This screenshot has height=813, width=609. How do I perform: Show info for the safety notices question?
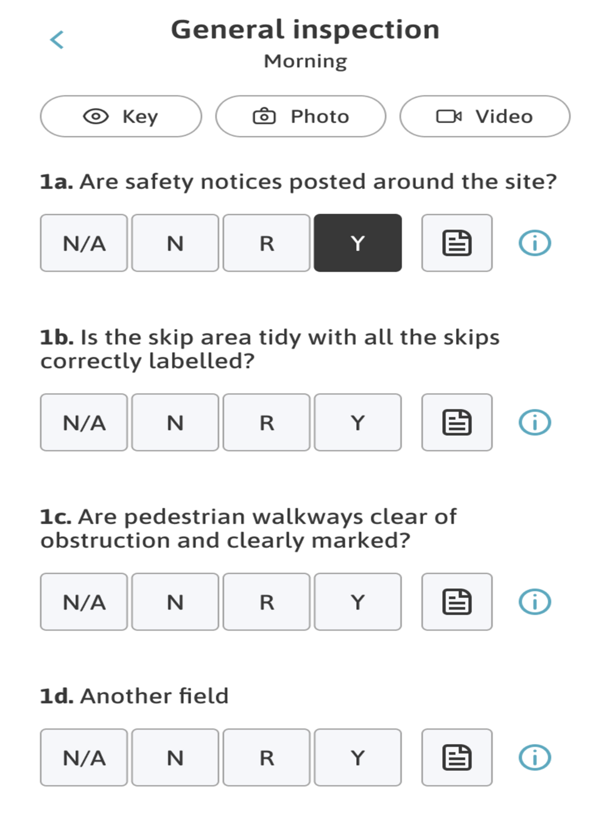click(535, 243)
